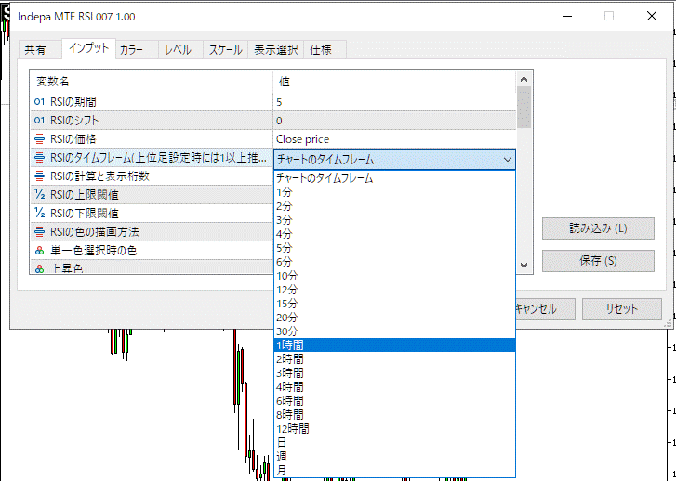The height and width of the screenshot is (481, 676).
Task: Choose the highlighted 1時間 option
Action: click(394, 344)
